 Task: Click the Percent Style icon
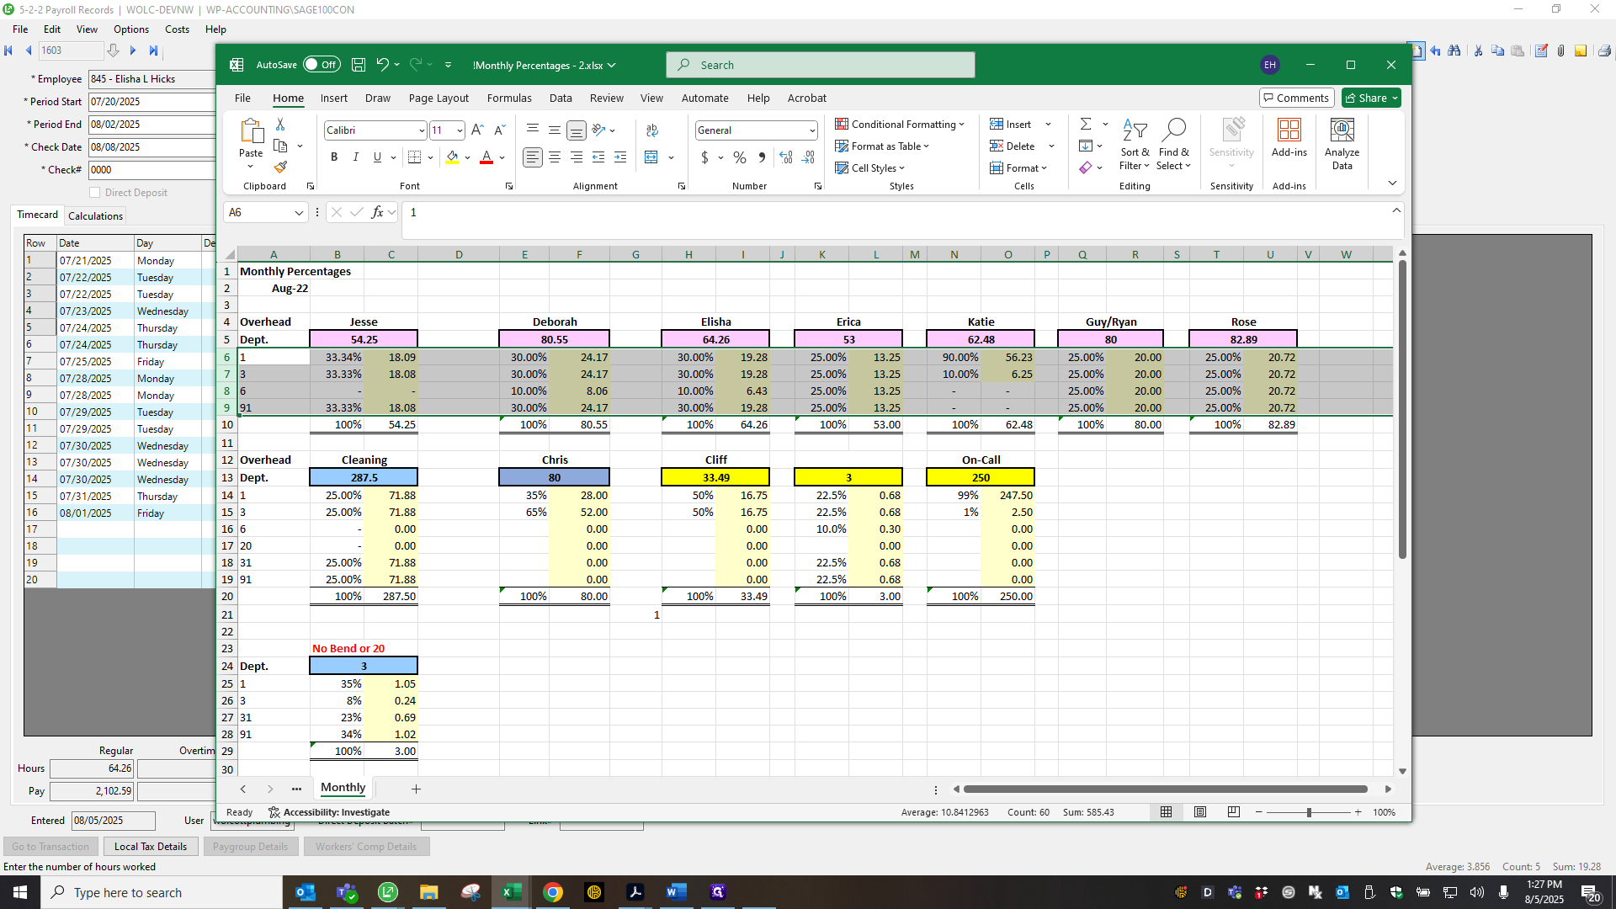[x=740, y=157]
